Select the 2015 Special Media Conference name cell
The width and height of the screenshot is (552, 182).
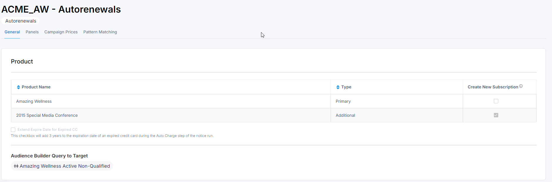47,115
